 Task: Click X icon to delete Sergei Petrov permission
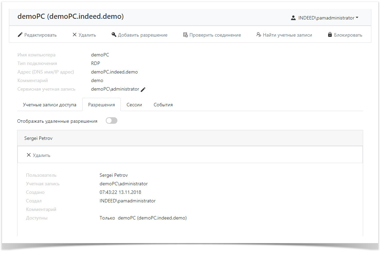coord(29,155)
